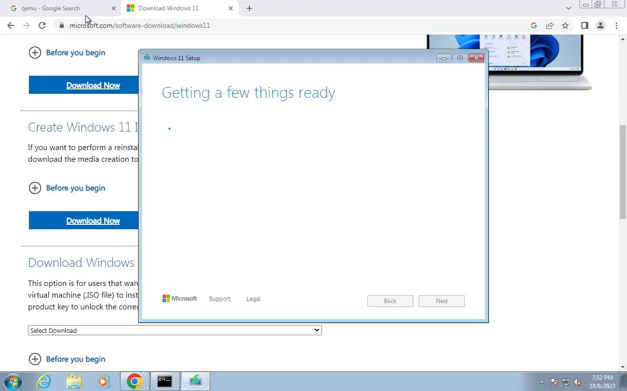Open the Chrome profile menu
The width and height of the screenshot is (627, 391).
pos(601,25)
